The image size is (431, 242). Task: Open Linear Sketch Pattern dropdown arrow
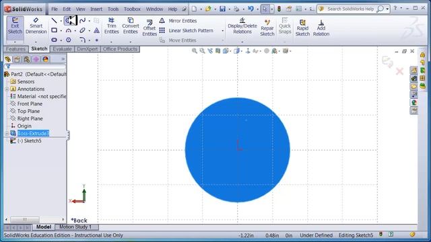[x=222, y=31]
